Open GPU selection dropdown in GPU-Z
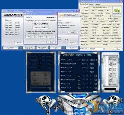This screenshot has height=115, width=124. coord(104,49)
